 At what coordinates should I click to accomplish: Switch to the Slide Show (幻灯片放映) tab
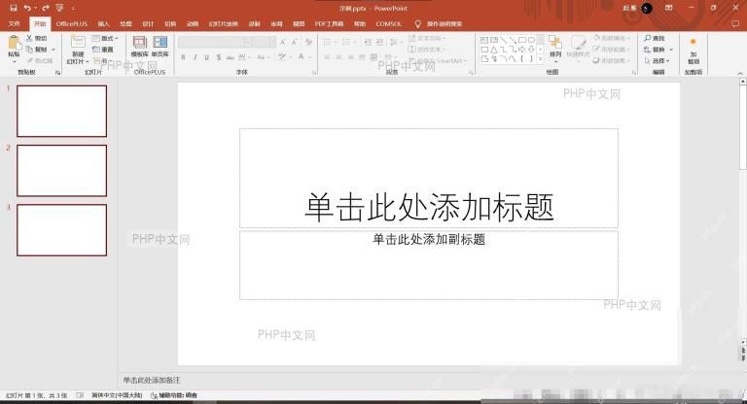(x=223, y=23)
